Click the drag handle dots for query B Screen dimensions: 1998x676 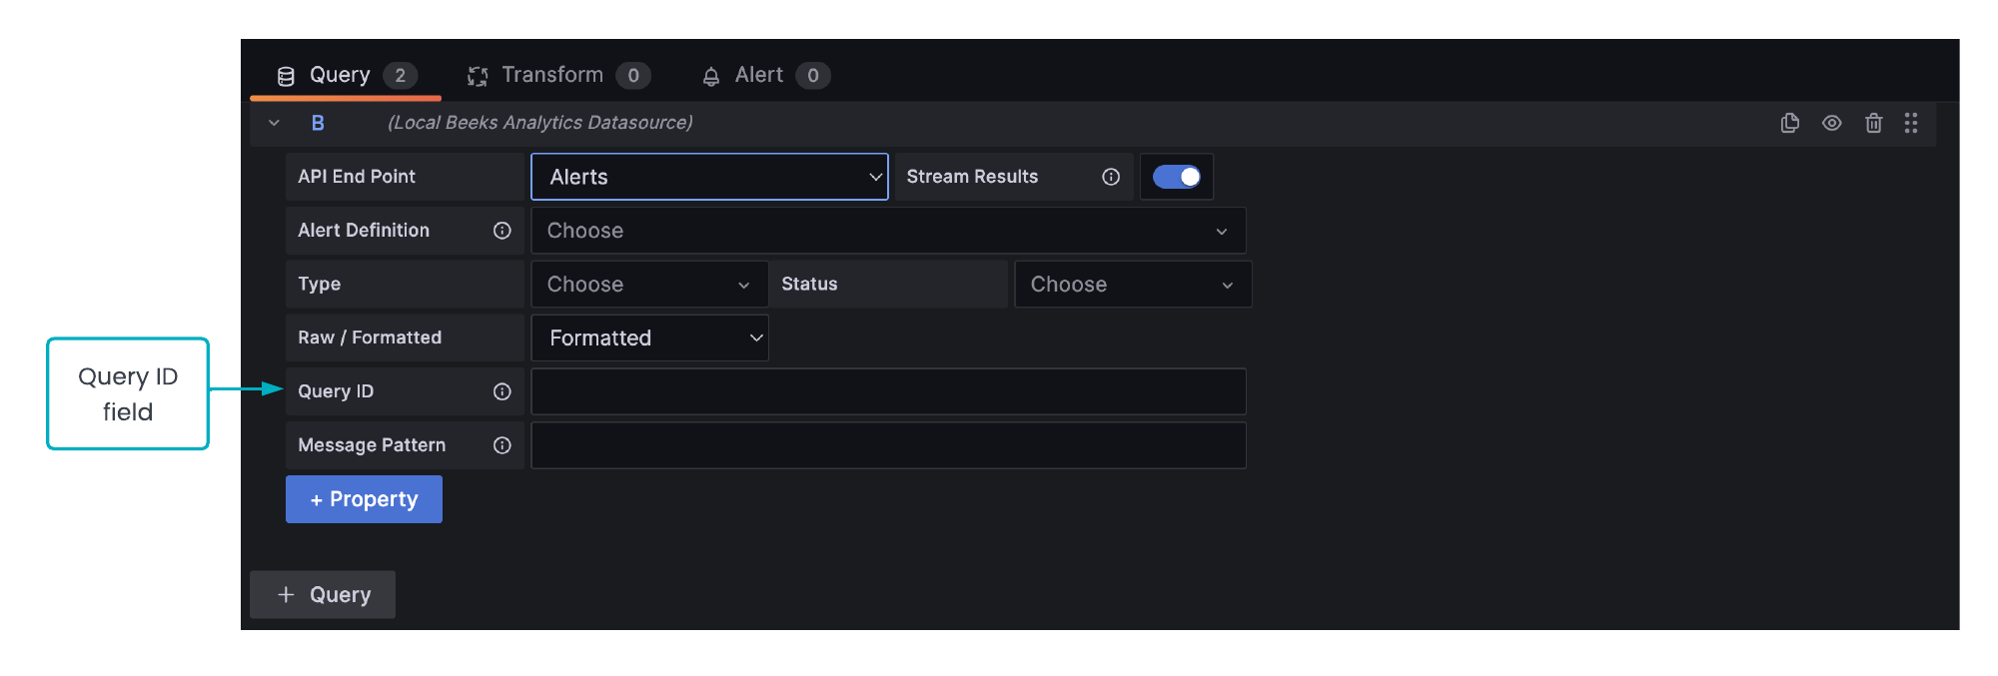coord(1910,123)
